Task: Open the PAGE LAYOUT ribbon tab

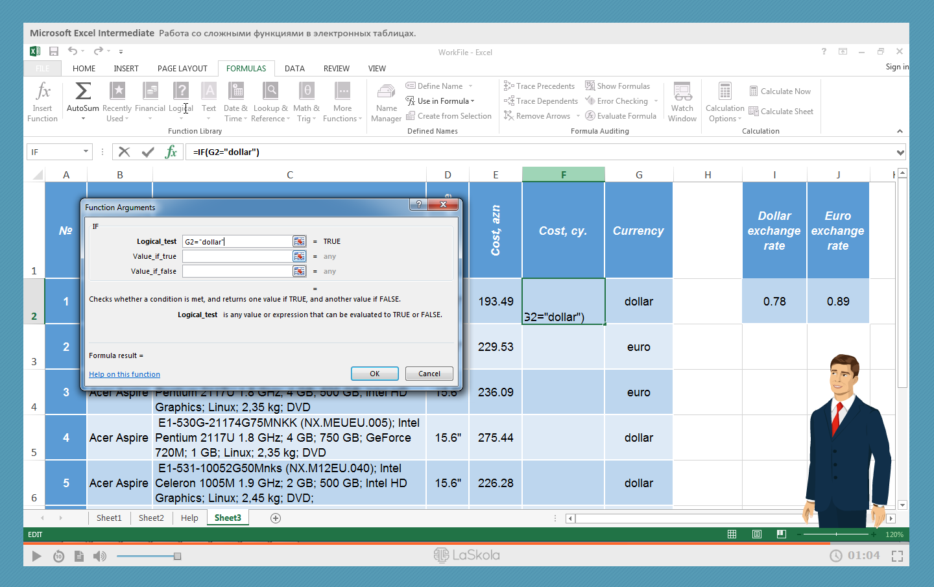Action: pyautogui.click(x=182, y=69)
